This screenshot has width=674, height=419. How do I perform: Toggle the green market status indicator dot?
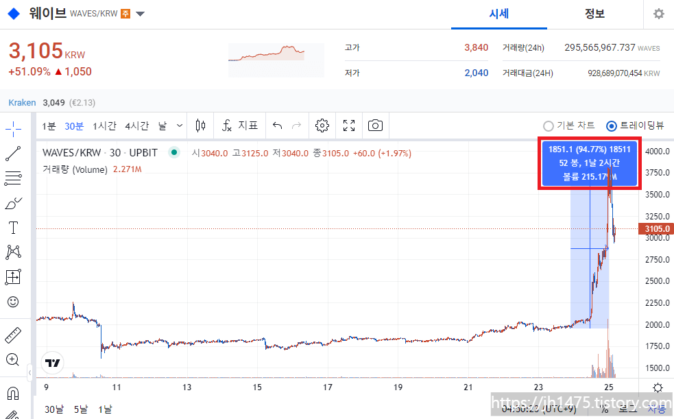coord(174,152)
